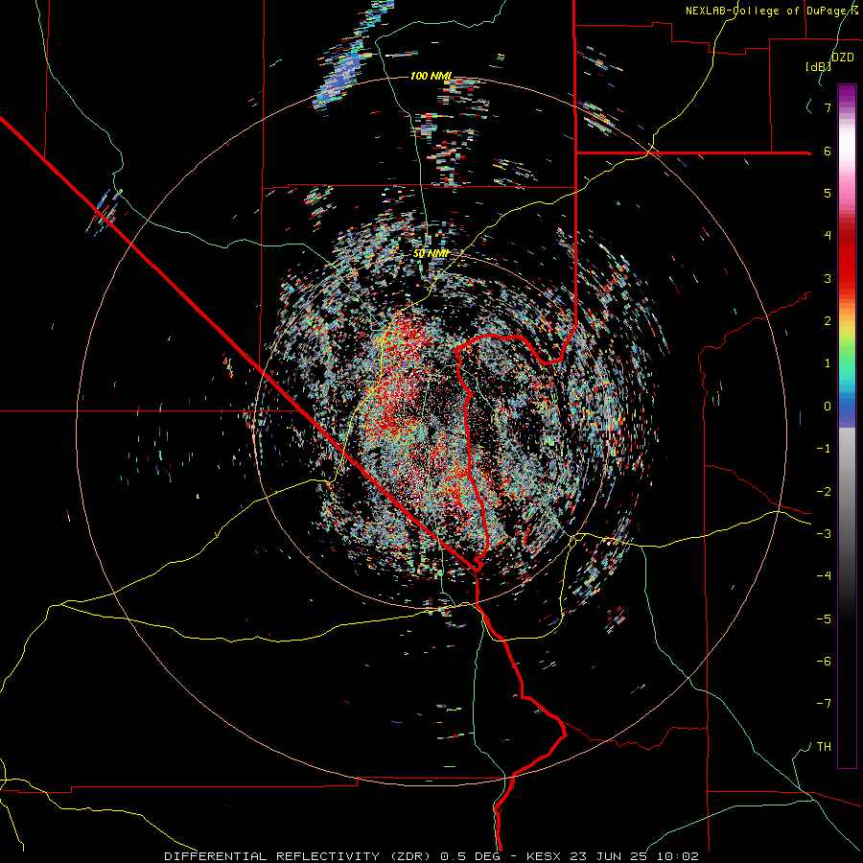Click the DIFFERENTIAL REFLECTIVITY (ZDR) caption text
Image resolution: width=863 pixels, height=863 pixels.
click(300, 856)
